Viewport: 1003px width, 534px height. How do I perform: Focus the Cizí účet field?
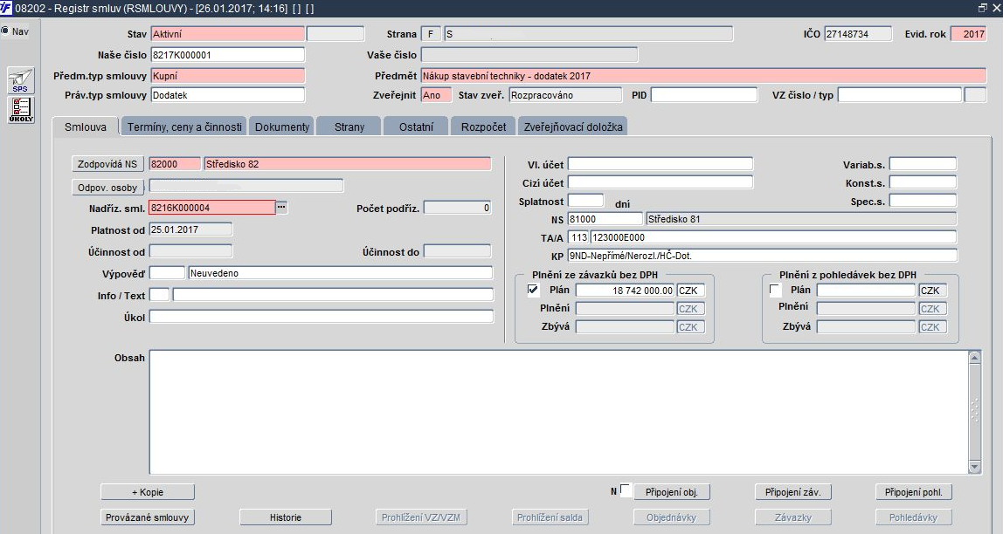click(x=661, y=182)
